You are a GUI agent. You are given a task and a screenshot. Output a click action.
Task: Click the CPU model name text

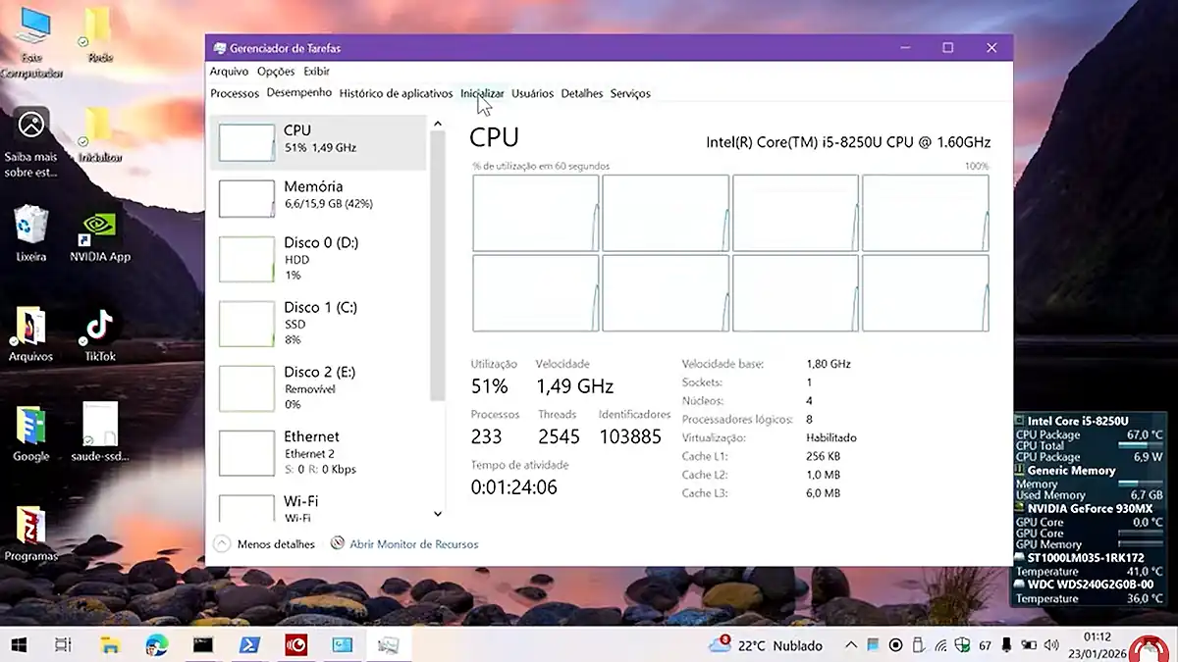(848, 142)
